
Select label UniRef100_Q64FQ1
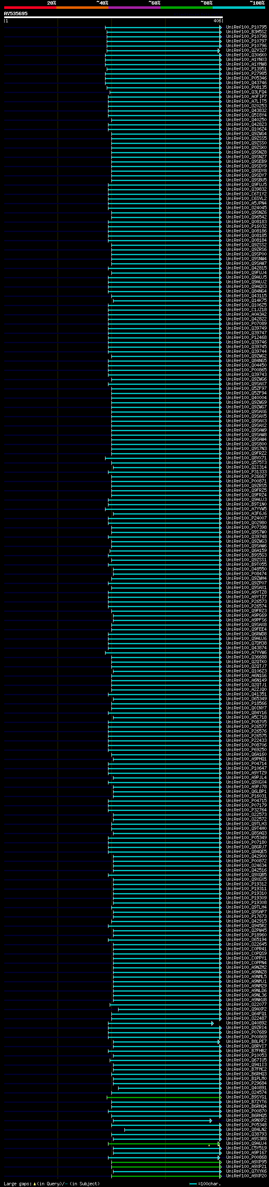[246, 1014]
